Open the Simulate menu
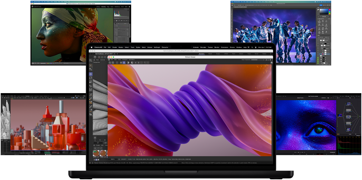Screen dimensions: 362x180 tap(203, 47)
